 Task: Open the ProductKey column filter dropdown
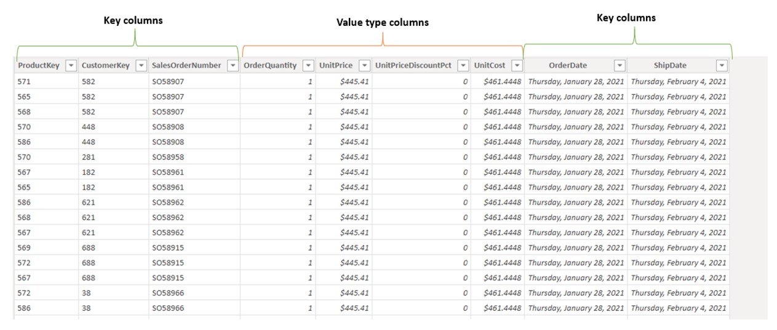point(71,65)
